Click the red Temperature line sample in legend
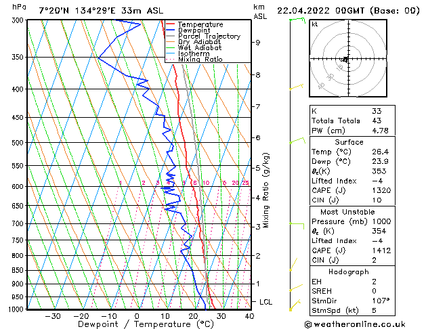 (170, 24)
